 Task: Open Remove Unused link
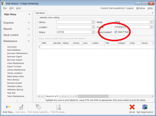14,83
